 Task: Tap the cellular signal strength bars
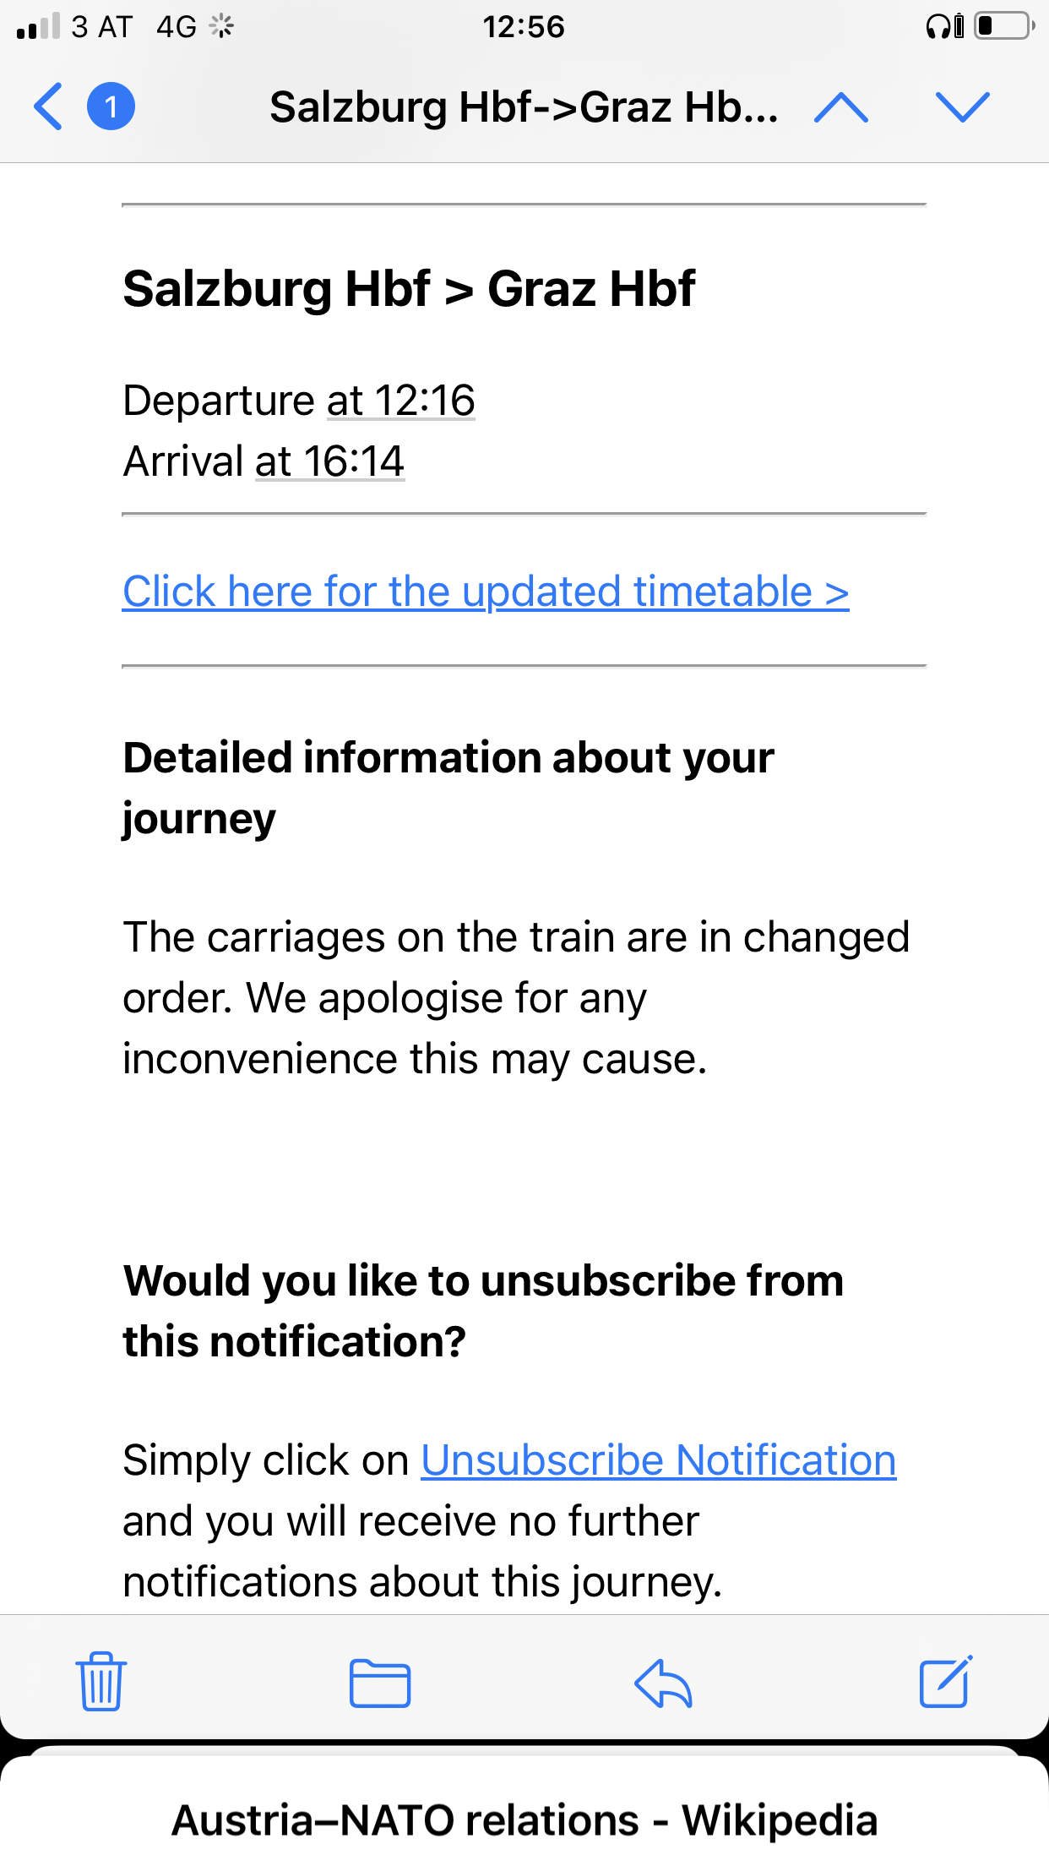point(39,27)
